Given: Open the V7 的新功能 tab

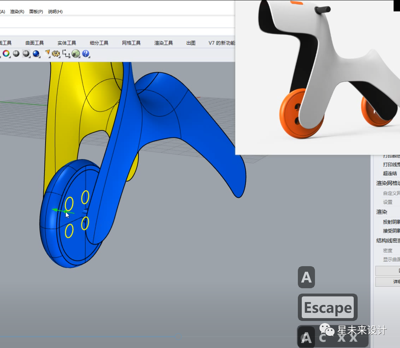Looking at the screenshot, I should [222, 43].
